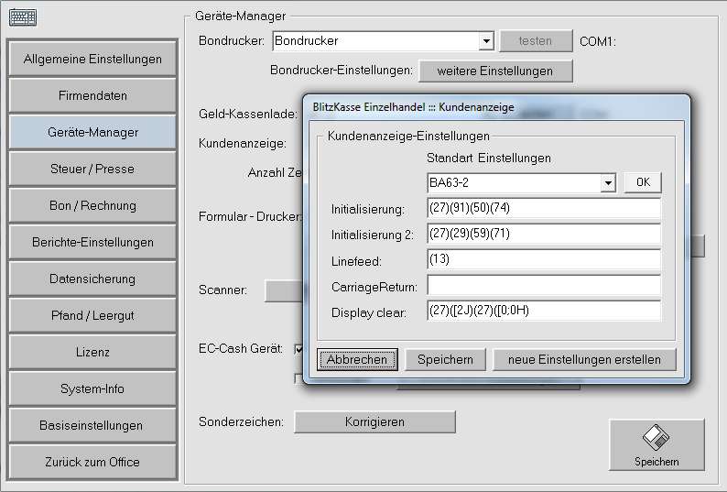727x492 pixels.
Task: Open weitere Einstellungen for Bondrucker
Action: coord(495,71)
